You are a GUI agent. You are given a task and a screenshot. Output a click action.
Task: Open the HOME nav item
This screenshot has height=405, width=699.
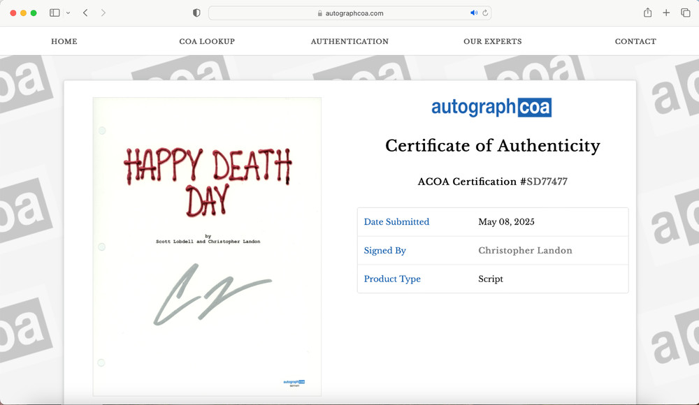pyautogui.click(x=64, y=41)
